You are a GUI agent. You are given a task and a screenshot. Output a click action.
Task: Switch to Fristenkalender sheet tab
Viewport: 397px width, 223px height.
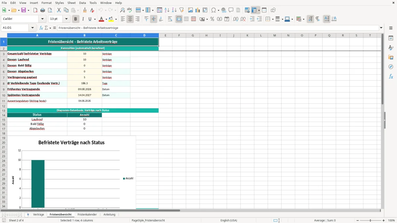coord(87,214)
